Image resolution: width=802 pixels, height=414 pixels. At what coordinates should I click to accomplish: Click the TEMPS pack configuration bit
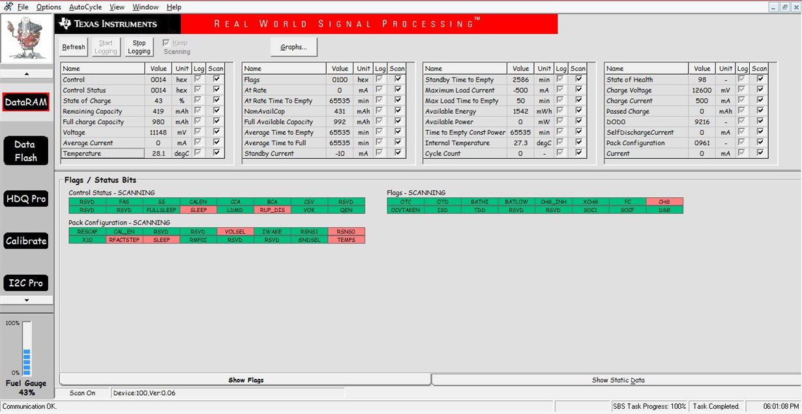(x=346, y=240)
